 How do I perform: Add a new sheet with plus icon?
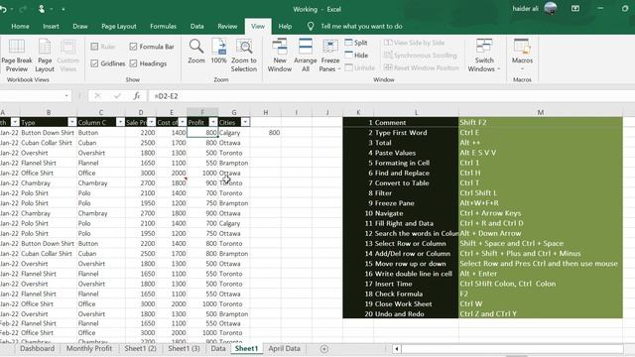[324, 348]
